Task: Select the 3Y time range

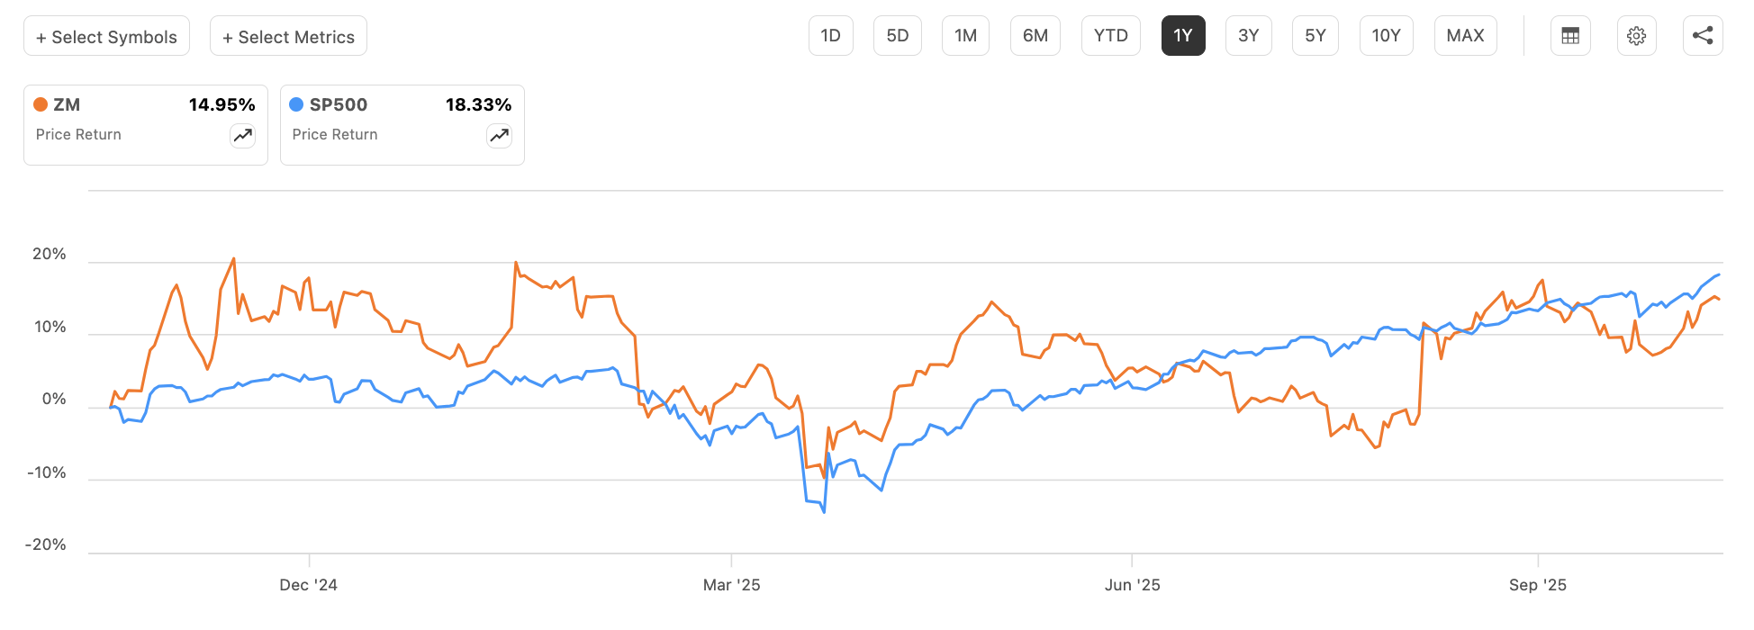Action: click(1248, 35)
